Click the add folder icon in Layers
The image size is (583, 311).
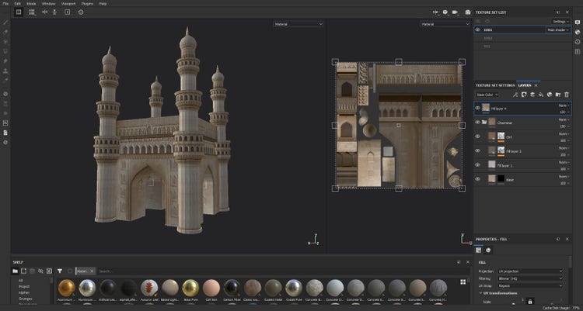coord(559,94)
